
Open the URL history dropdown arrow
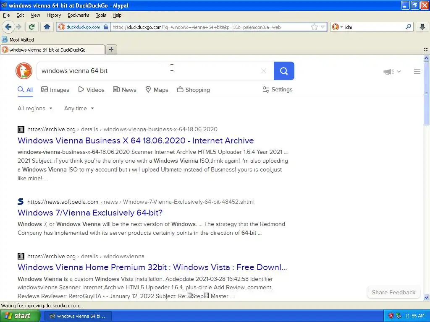pyautogui.click(x=323, y=27)
